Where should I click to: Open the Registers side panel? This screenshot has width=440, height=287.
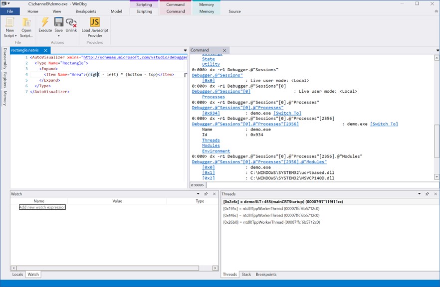5,80
